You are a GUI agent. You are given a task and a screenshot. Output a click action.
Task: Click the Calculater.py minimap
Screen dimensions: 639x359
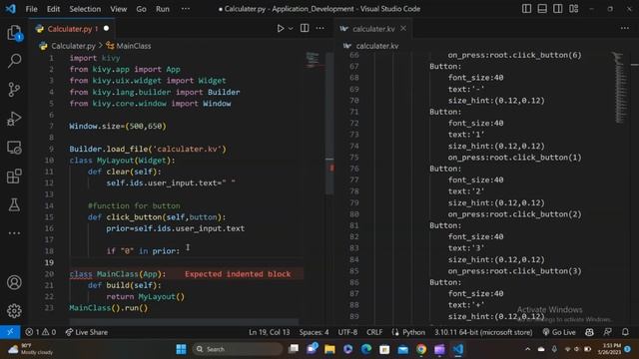click(x=313, y=60)
